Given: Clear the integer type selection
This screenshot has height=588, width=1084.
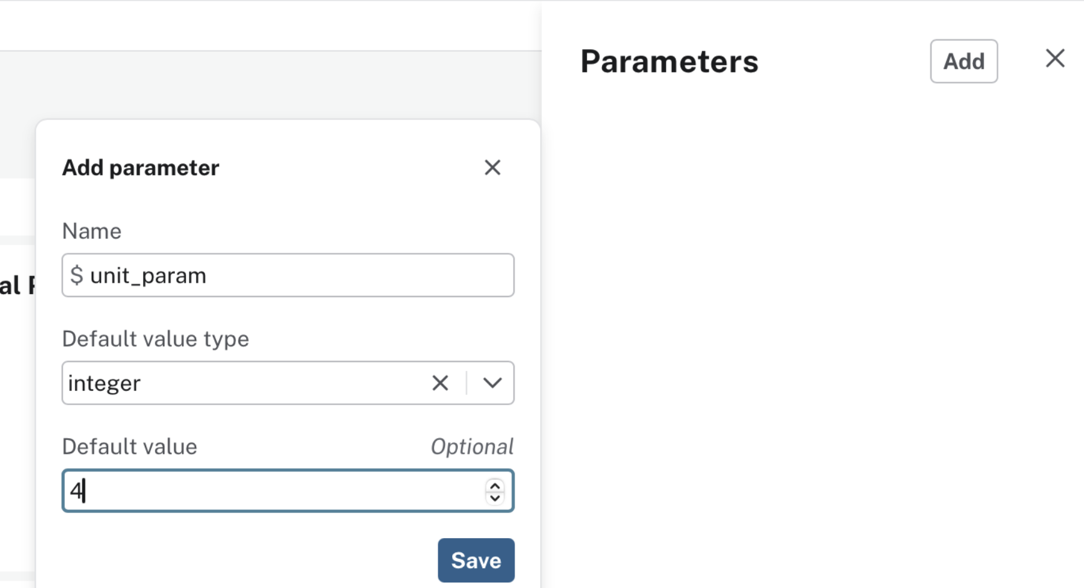Looking at the screenshot, I should pyautogui.click(x=440, y=383).
